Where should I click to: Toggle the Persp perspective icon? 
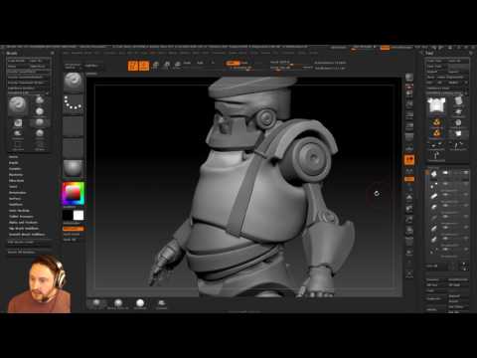coord(409,137)
